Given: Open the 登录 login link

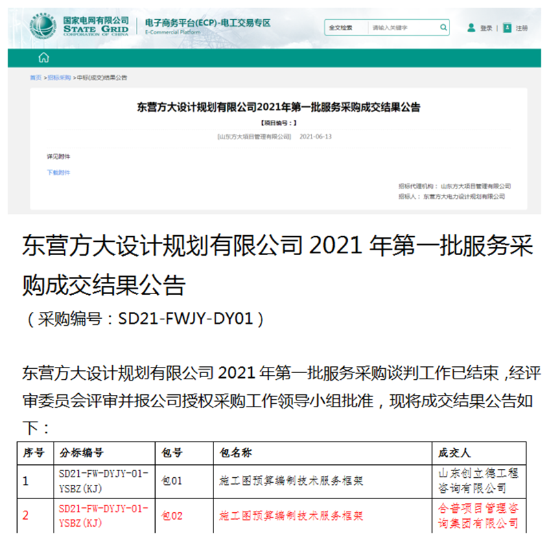Looking at the screenshot, I should (x=487, y=28).
